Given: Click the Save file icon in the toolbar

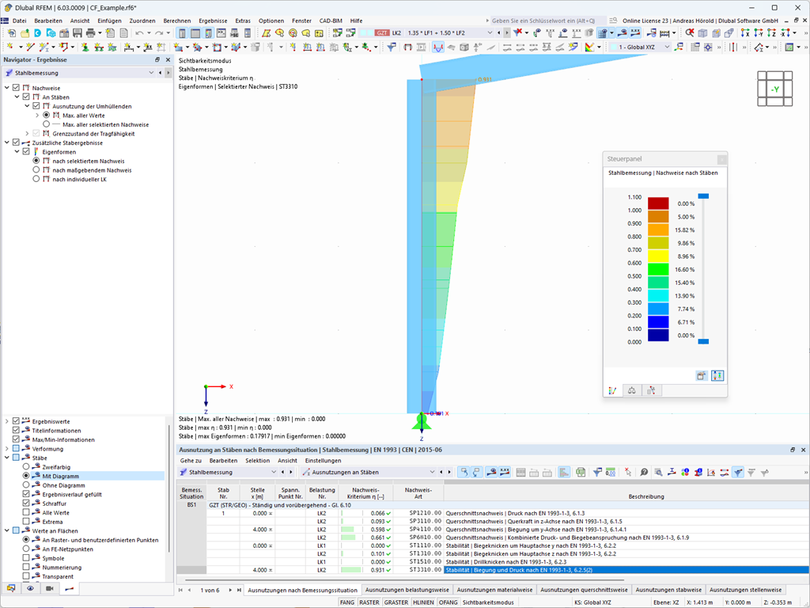Looking at the screenshot, I should click(78, 32).
